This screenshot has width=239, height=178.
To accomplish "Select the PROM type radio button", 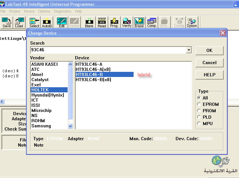I will 199,111.
